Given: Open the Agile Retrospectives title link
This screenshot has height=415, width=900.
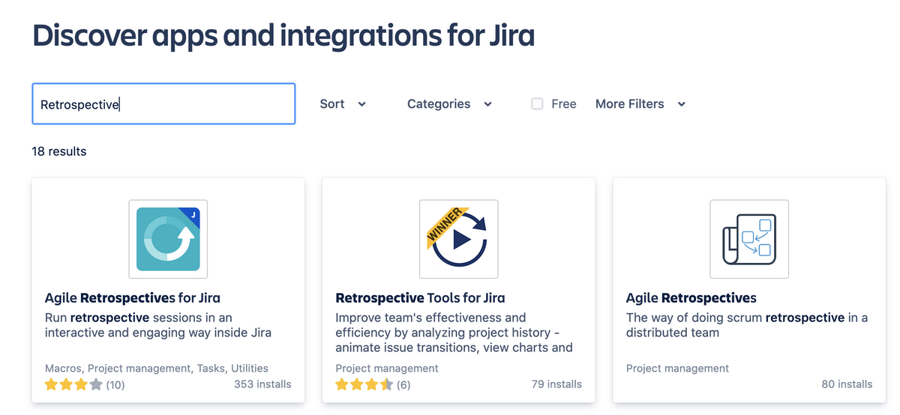Looking at the screenshot, I should pos(691,298).
